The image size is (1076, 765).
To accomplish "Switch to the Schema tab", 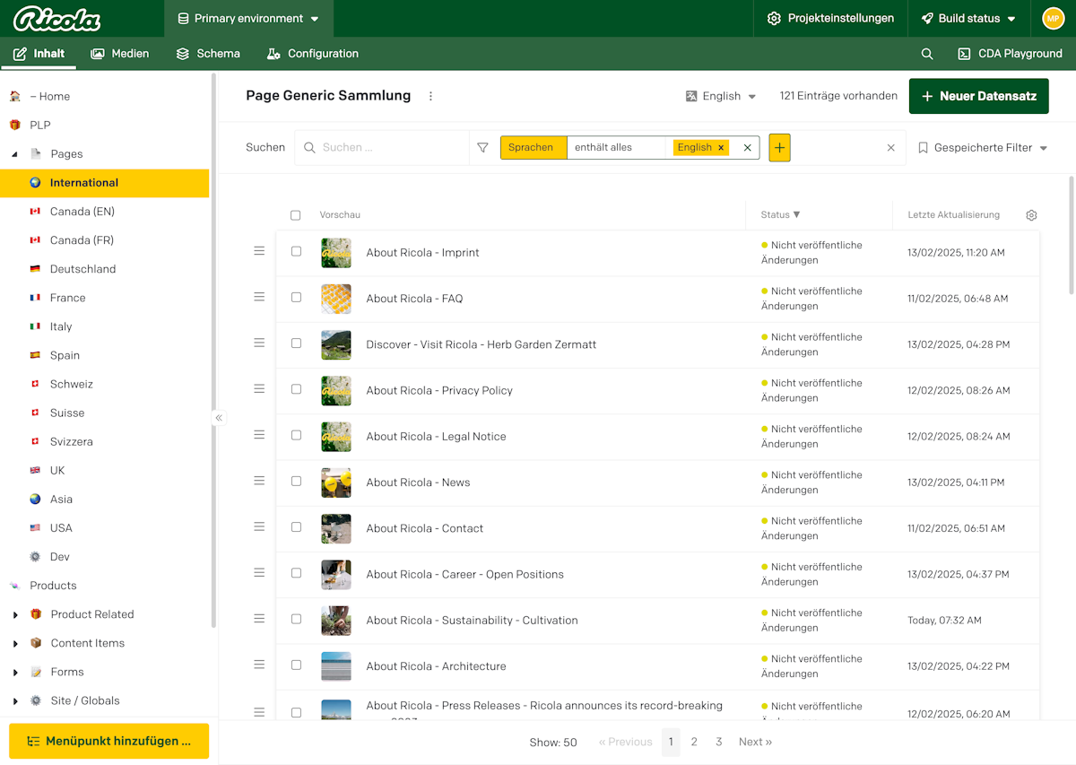I will coord(208,54).
